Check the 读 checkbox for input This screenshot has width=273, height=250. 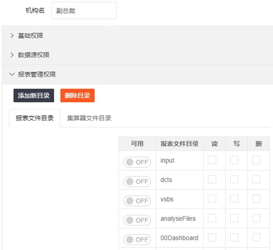click(x=212, y=160)
